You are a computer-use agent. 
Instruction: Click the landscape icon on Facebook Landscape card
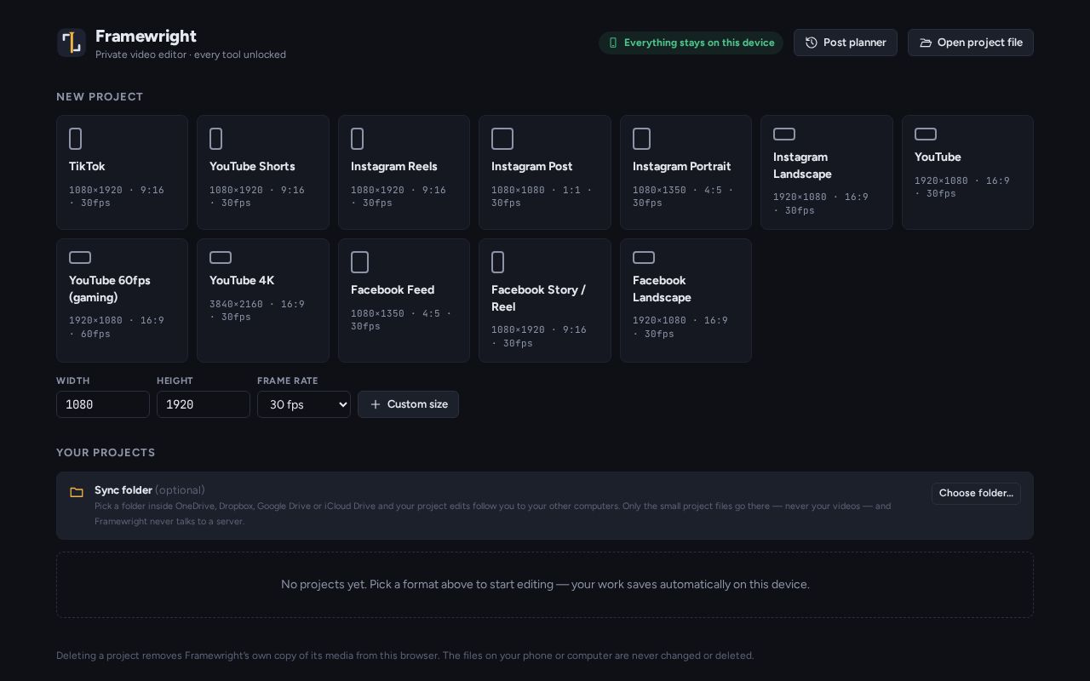point(644,257)
